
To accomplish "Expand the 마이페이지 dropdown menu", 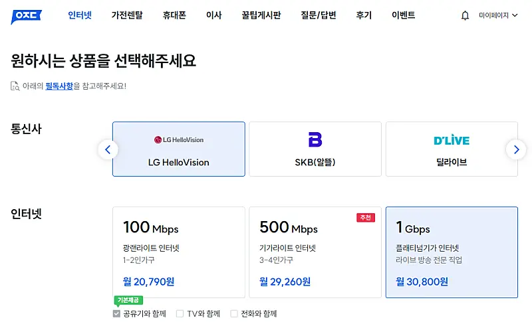I will click(x=497, y=15).
